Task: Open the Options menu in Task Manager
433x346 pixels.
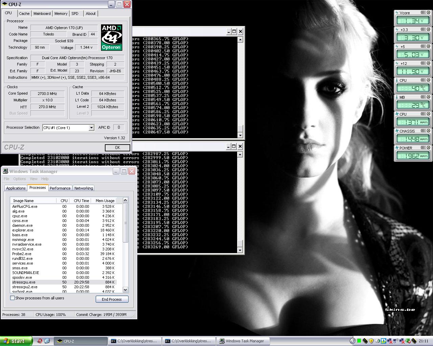Action: [x=20, y=179]
